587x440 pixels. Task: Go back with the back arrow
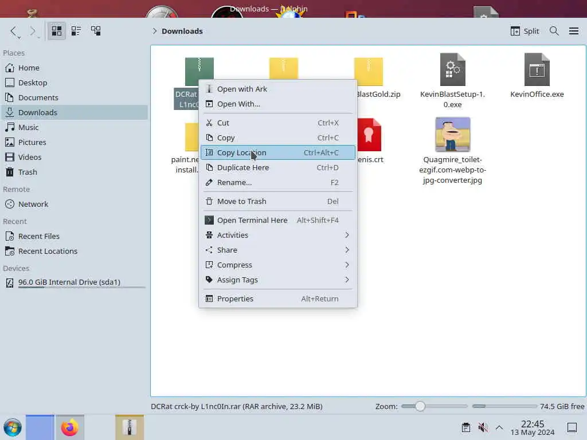coord(14,31)
